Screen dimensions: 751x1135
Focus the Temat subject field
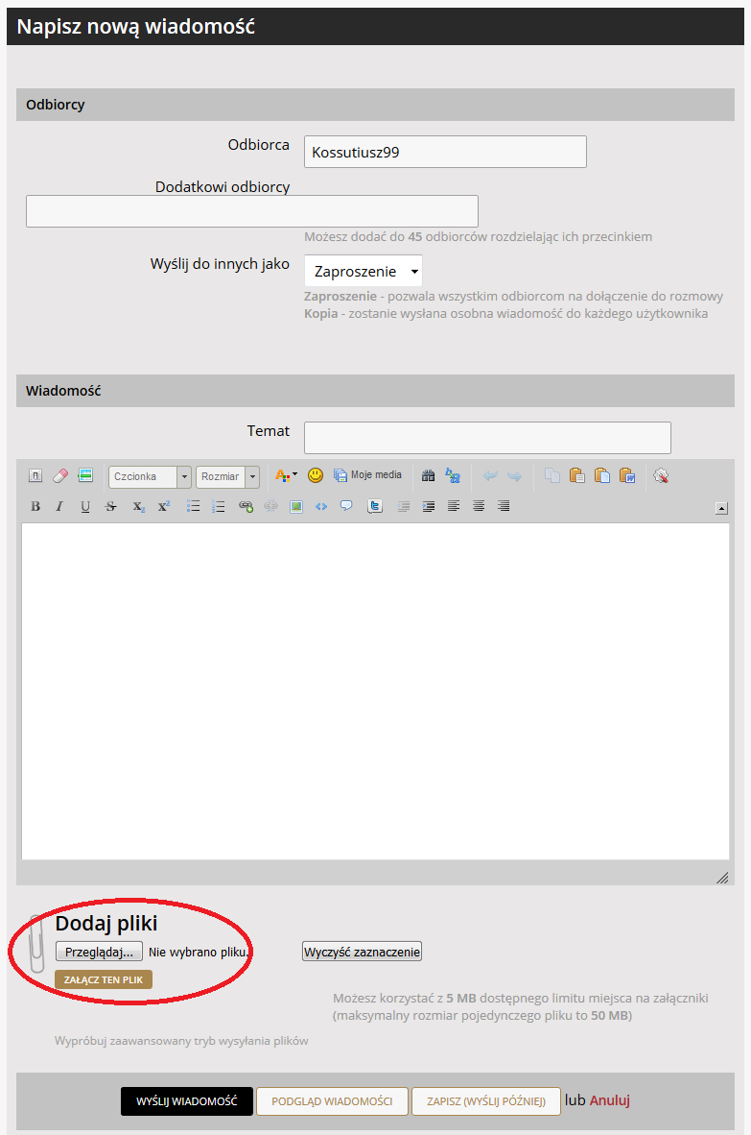pyautogui.click(x=487, y=437)
